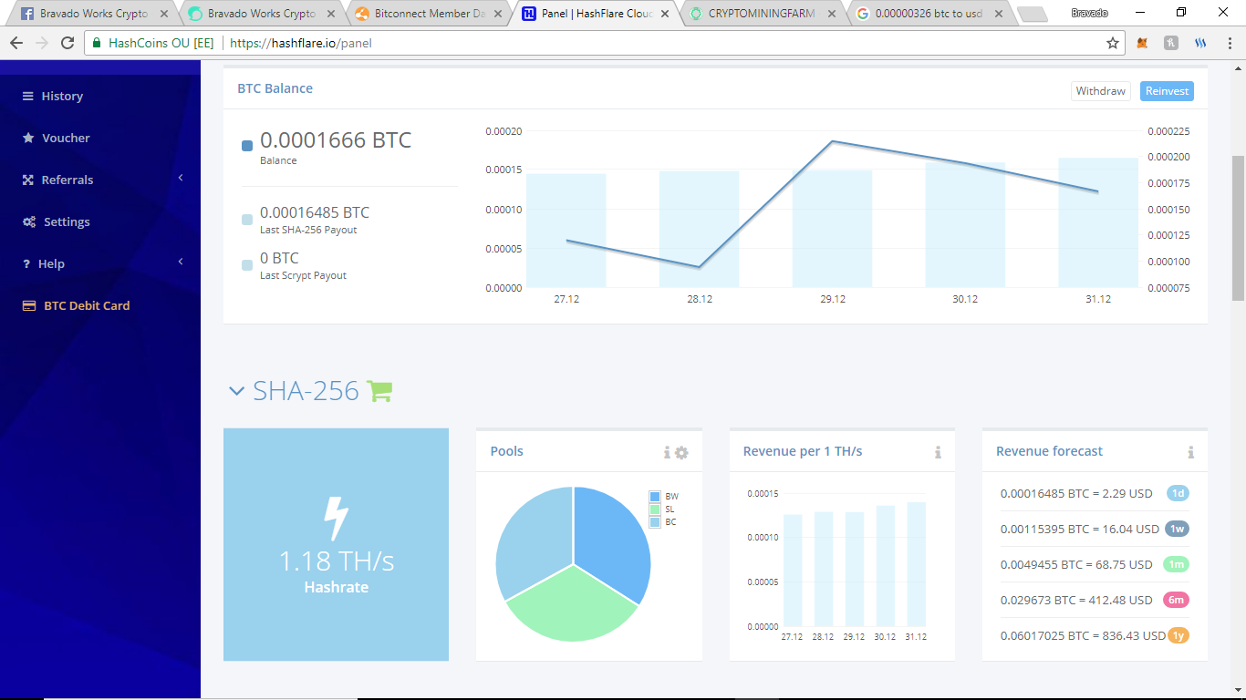Click the BC pool legend swatch

tap(654, 522)
